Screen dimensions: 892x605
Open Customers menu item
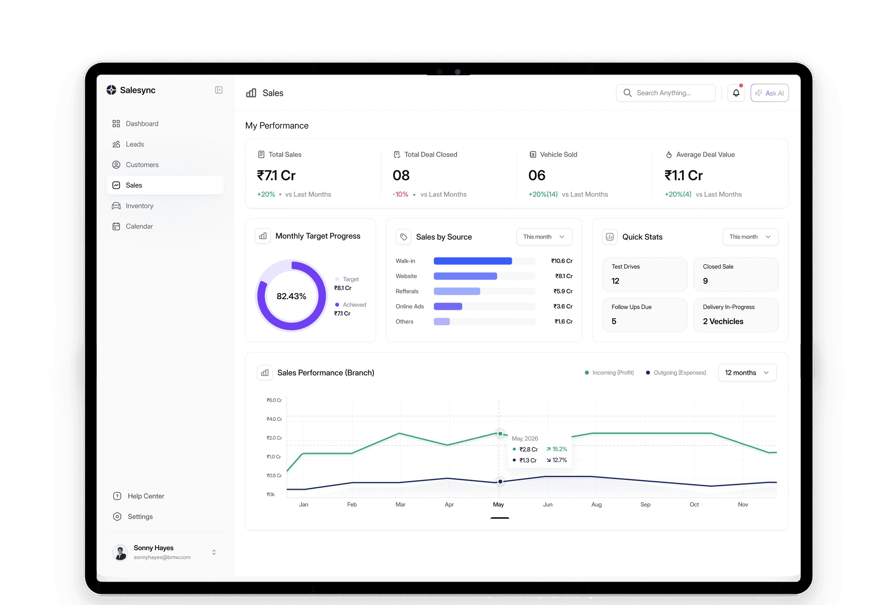tap(165, 165)
